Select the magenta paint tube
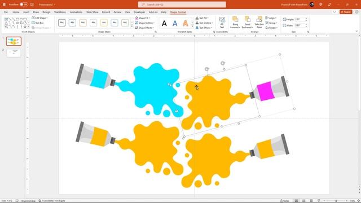 click(270, 89)
